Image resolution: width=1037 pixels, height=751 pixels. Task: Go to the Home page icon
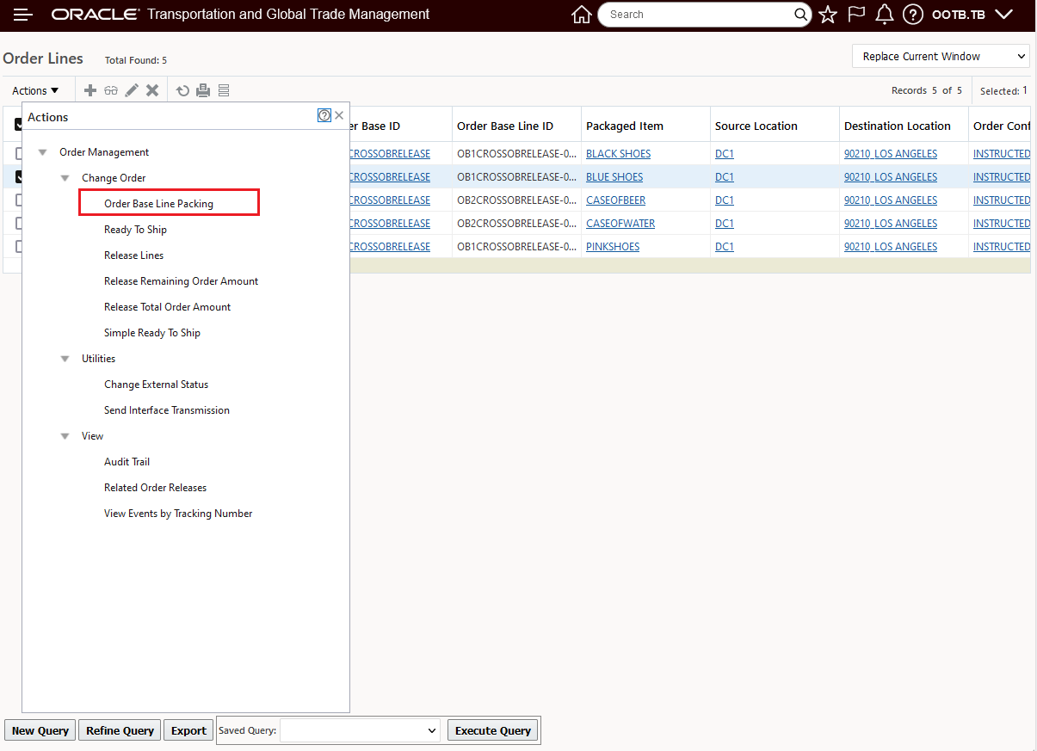point(582,15)
